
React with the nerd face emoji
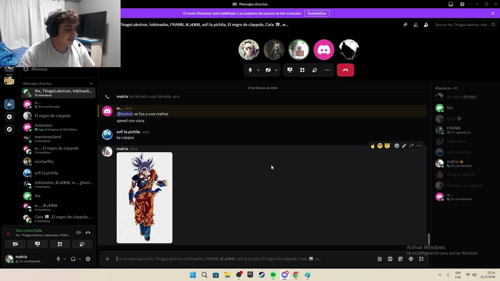pyautogui.click(x=380, y=146)
